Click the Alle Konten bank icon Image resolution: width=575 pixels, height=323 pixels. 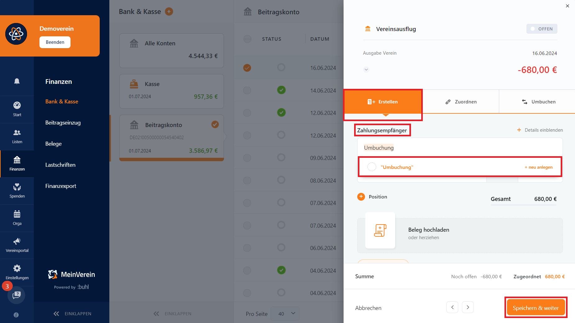click(x=134, y=43)
